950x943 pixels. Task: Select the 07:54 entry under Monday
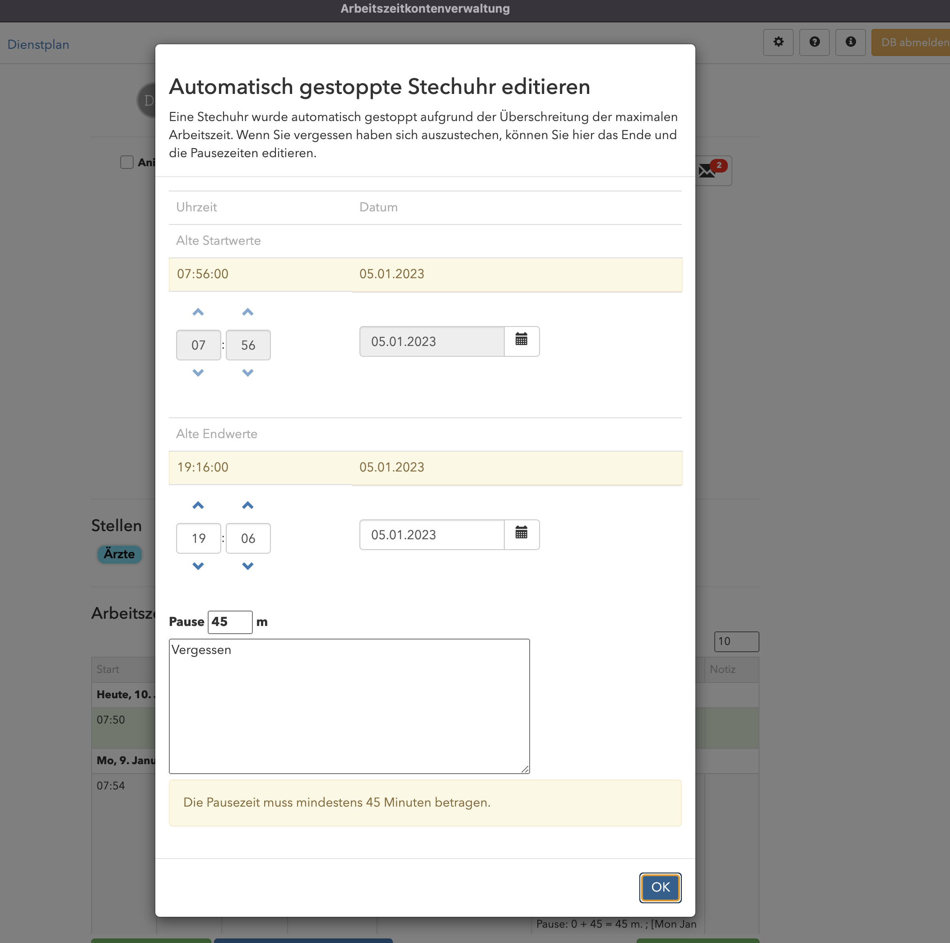click(111, 785)
